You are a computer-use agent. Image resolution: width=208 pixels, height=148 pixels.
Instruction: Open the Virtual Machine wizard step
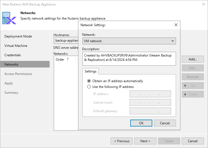16,46
